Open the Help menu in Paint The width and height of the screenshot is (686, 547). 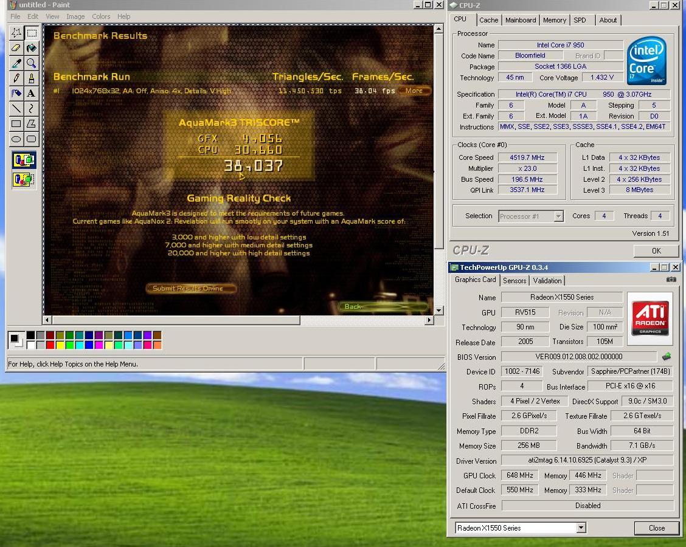pyautogui.click(x=124, y=16)
